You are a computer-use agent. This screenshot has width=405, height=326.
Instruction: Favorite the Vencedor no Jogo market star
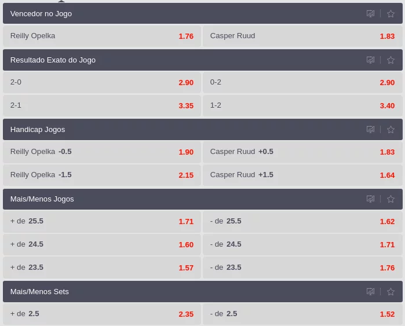tap(391, 13)
